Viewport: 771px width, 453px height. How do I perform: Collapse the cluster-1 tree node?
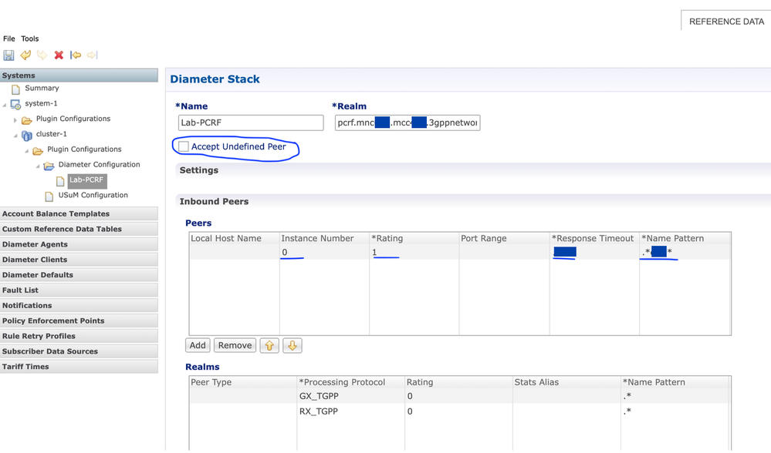(x=15, y=135)
